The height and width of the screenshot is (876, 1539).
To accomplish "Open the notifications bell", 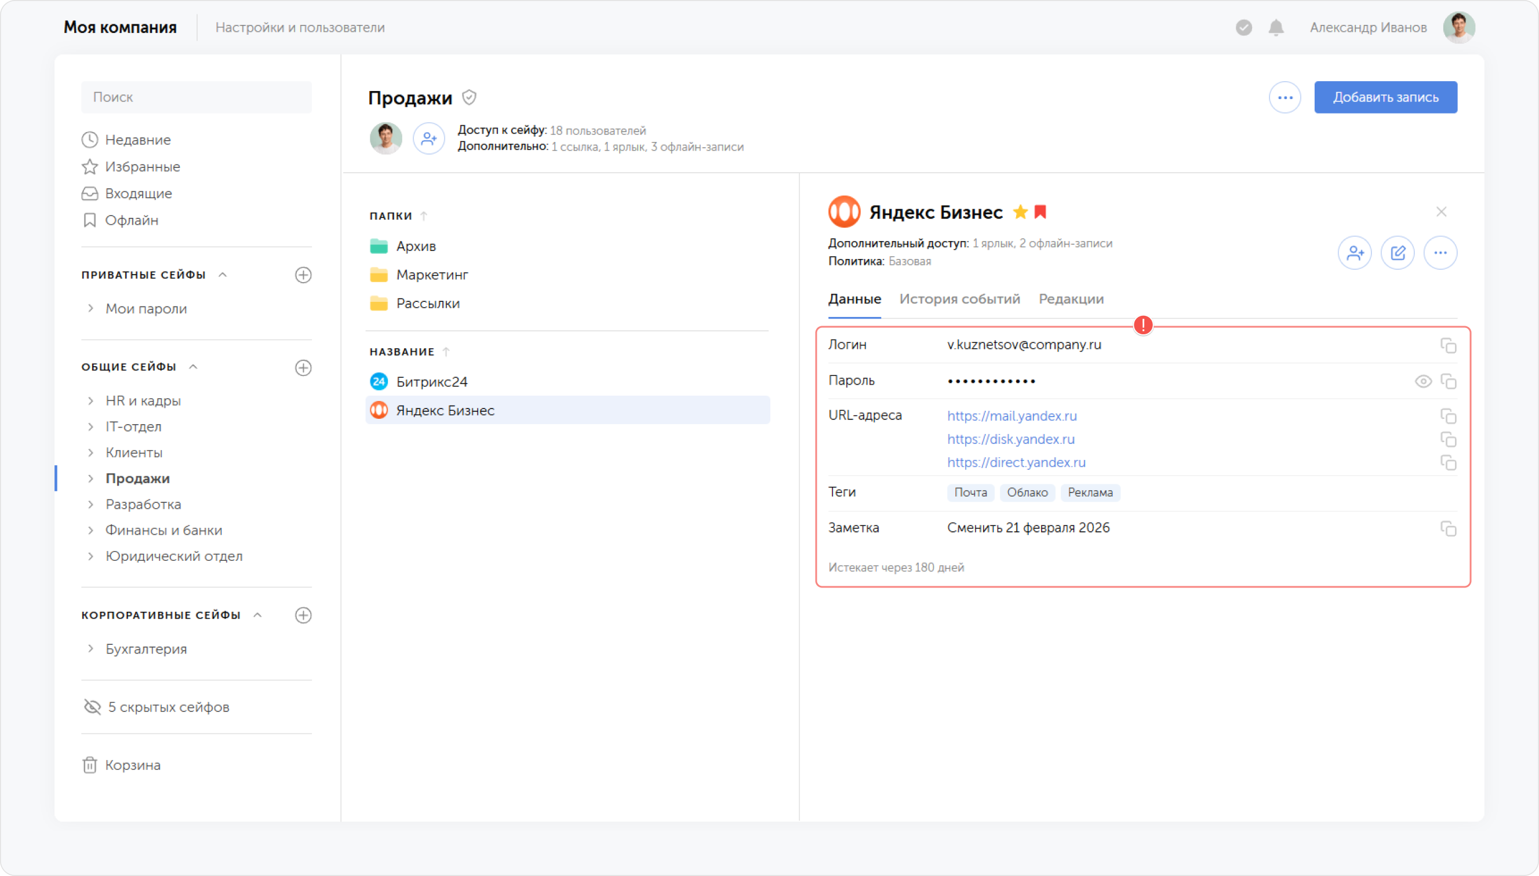I will pos(1276,28).
